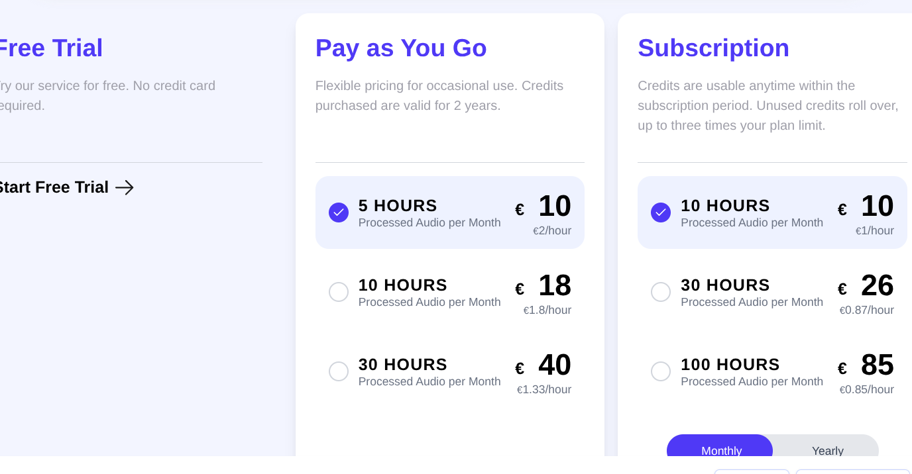912x474 pixels.
Task: Click the €18 price in Pay as You Go
Action: (x=553, y=286)
